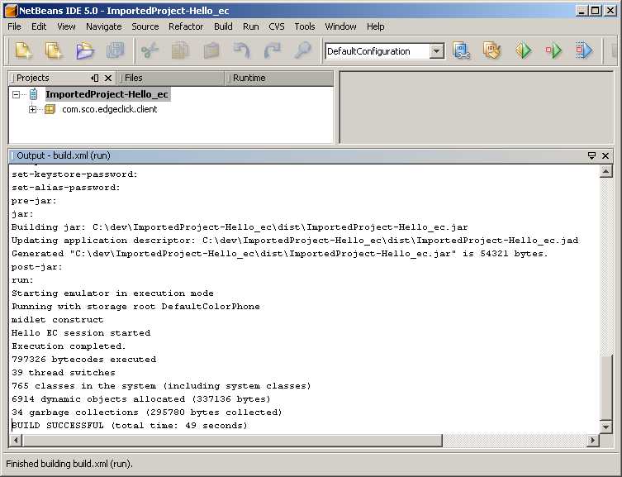Close the Output window
622x477 pixels.
pos(605,155)
